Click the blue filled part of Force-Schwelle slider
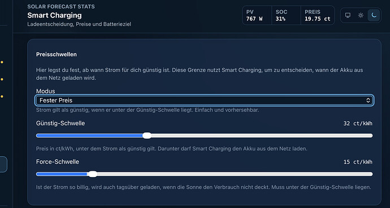Image resolution: width=390 pixels, height=208 pixels. click(62, 174)
